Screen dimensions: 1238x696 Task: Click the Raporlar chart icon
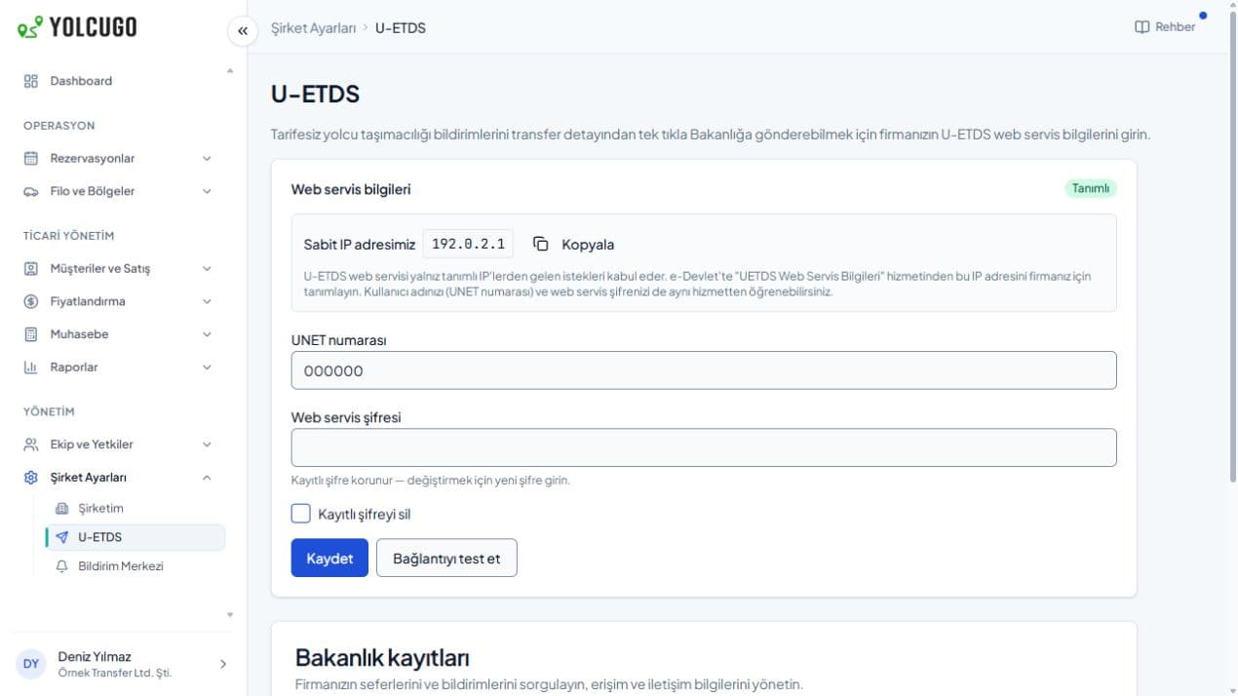pyautogui.click(x=30, y=367)
